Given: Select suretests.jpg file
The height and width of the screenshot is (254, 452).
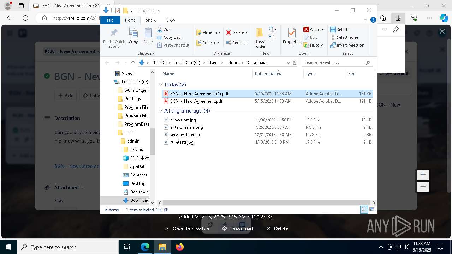Looking at the screenshot, I should 267,142.
